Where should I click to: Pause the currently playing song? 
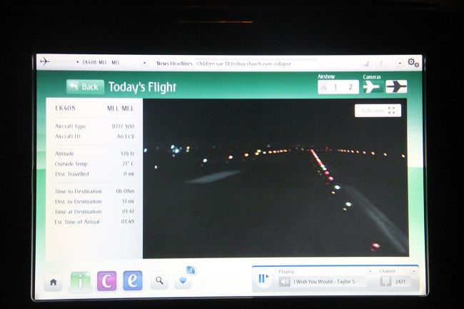tap(263, 279)
